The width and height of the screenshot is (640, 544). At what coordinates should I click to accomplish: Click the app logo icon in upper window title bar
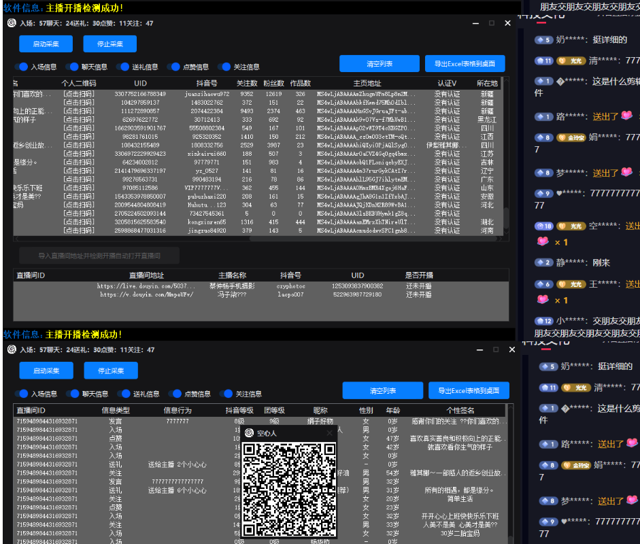(11, 23)
